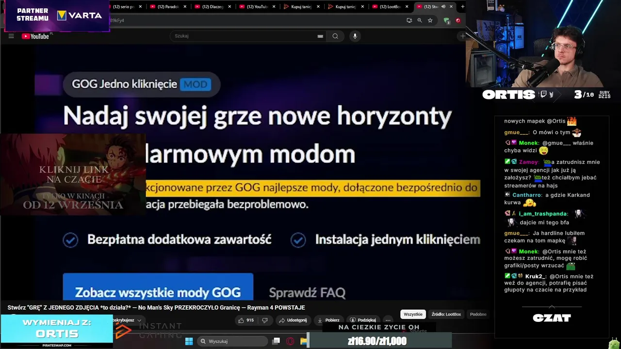Click the VARTA partner banner
This screenshot has width=621, height=349.
(57, 15)
